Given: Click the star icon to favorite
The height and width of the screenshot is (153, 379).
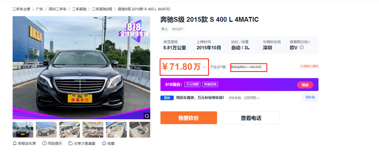Looking at the screenshot, I should [x=104, y=143].
